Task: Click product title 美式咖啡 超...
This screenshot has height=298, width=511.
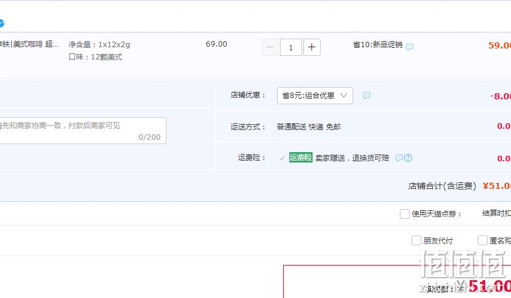Action: (x=29, y=44)
